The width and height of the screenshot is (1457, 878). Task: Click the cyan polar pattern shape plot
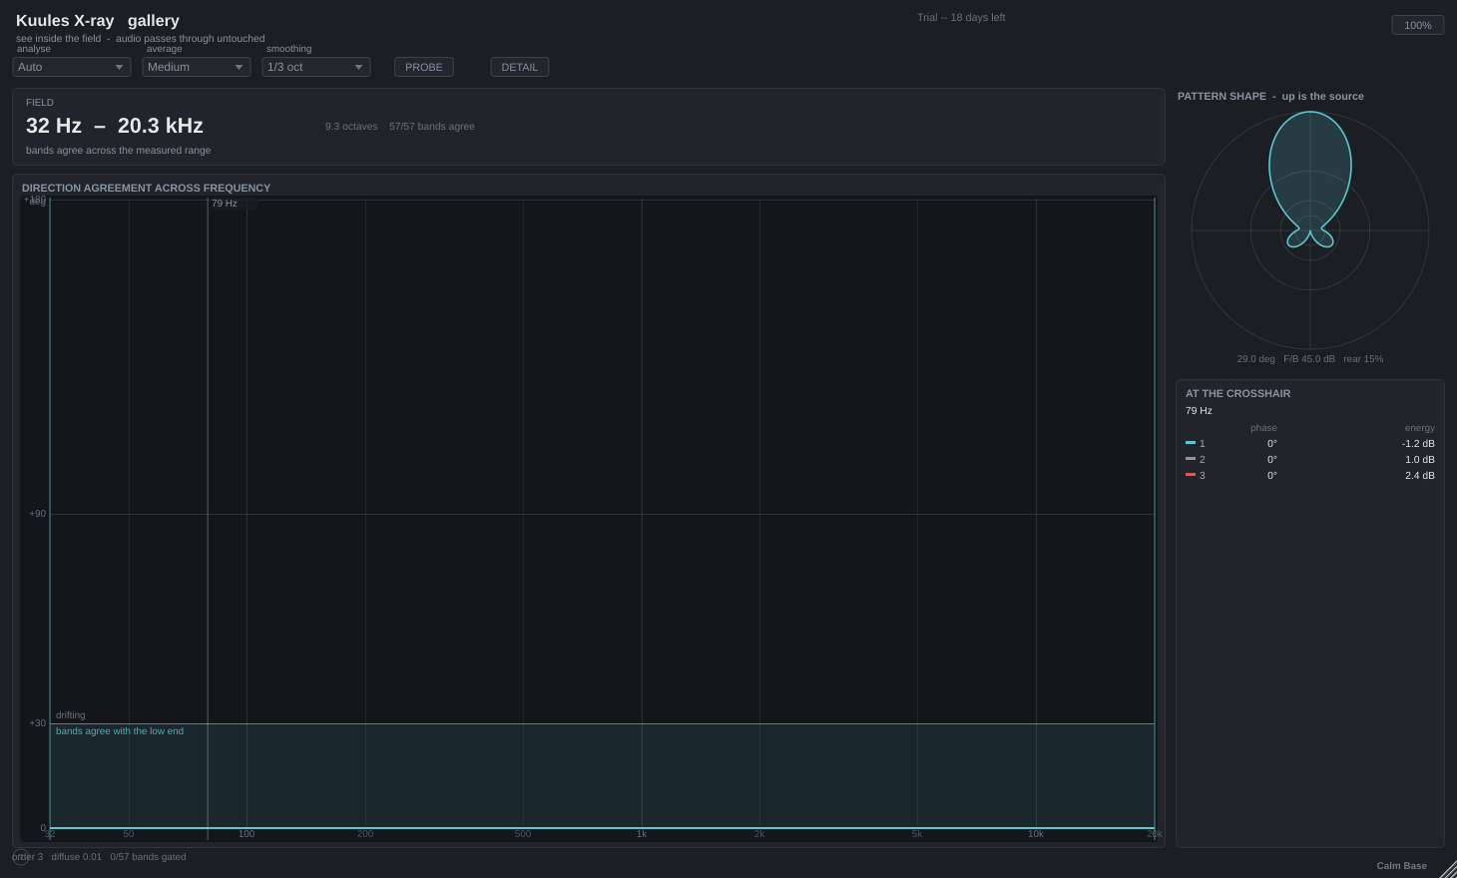pos(1310,180)
